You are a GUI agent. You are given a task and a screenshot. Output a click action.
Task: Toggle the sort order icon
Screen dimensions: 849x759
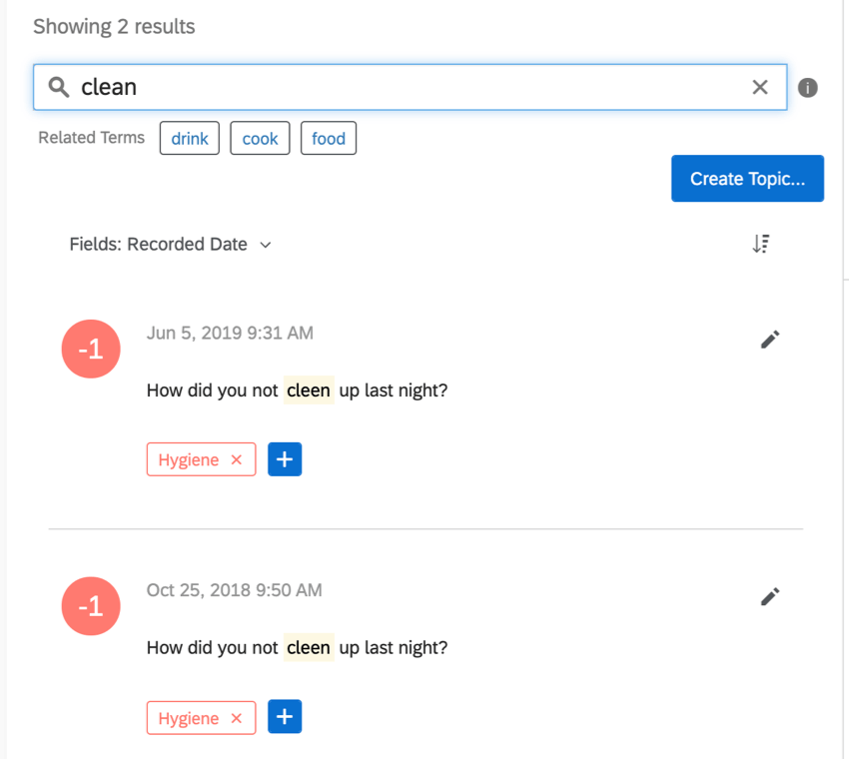pyautogui.click(x=761, y=244)
